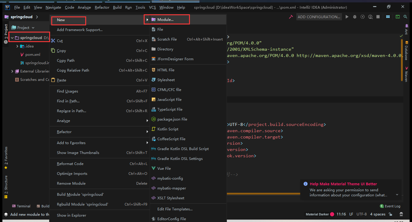412x222 pixels.
Task: Click the Stop square icon in the toolbar
Action: [x=378, y=17]
